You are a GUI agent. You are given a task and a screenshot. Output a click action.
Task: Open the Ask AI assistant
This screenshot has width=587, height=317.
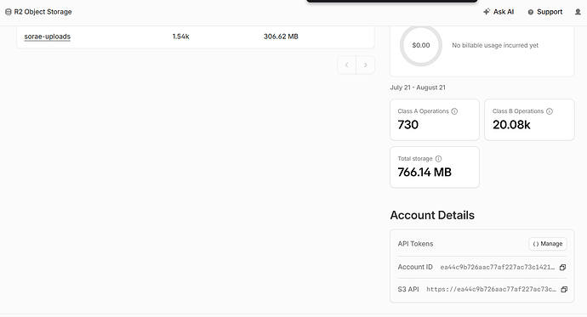pos(499,12)
